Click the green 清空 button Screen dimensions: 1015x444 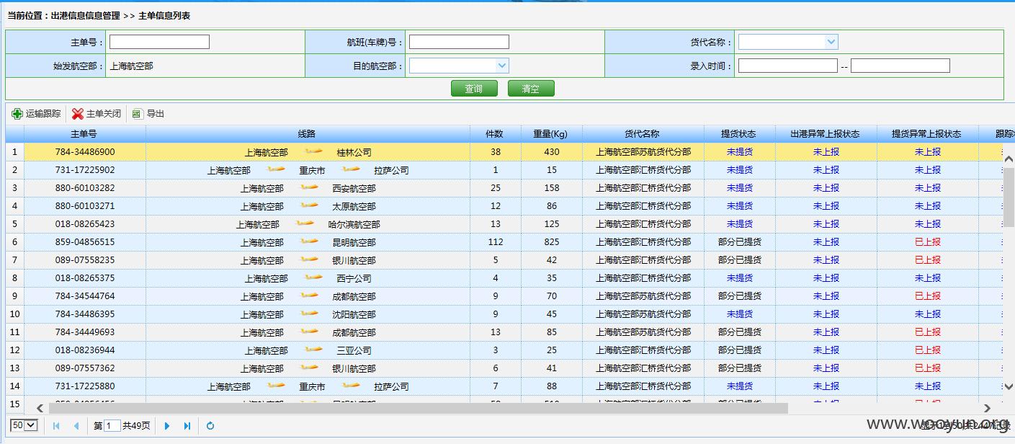click(531, 89)
